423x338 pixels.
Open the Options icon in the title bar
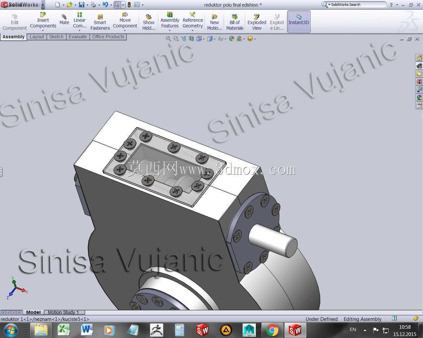pos(137,5)
